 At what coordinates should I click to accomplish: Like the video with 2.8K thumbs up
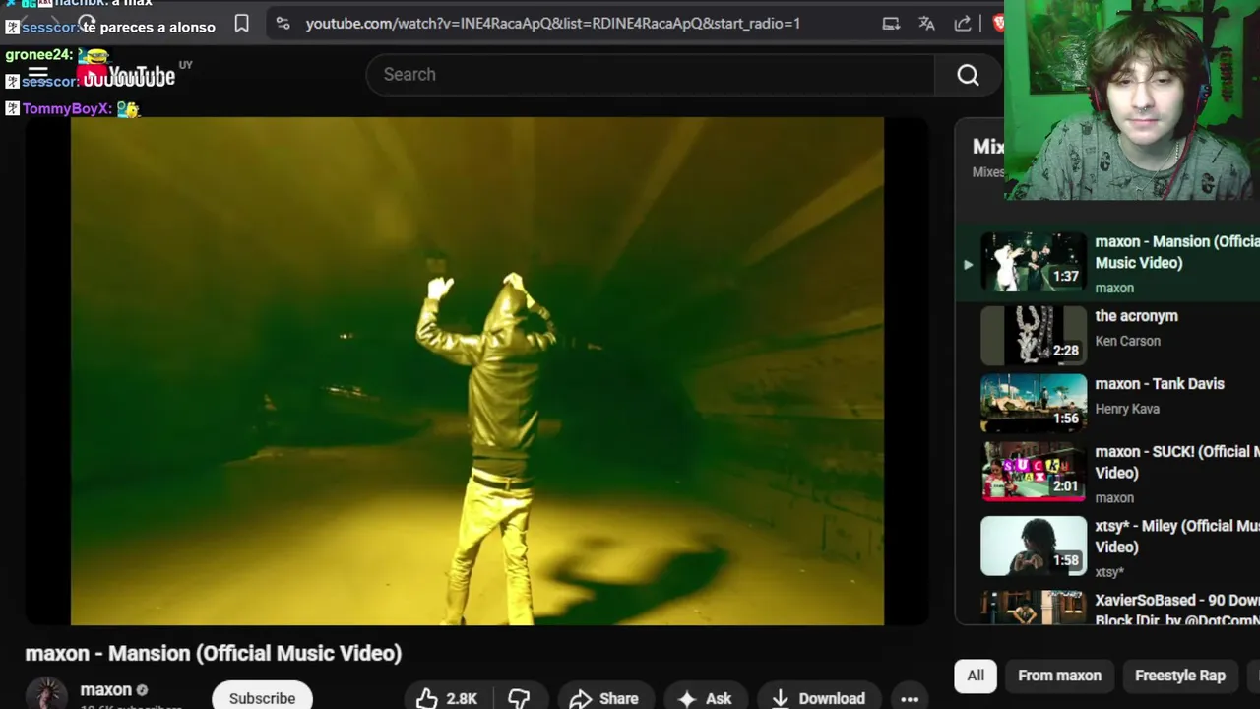(x=446, y=698)
